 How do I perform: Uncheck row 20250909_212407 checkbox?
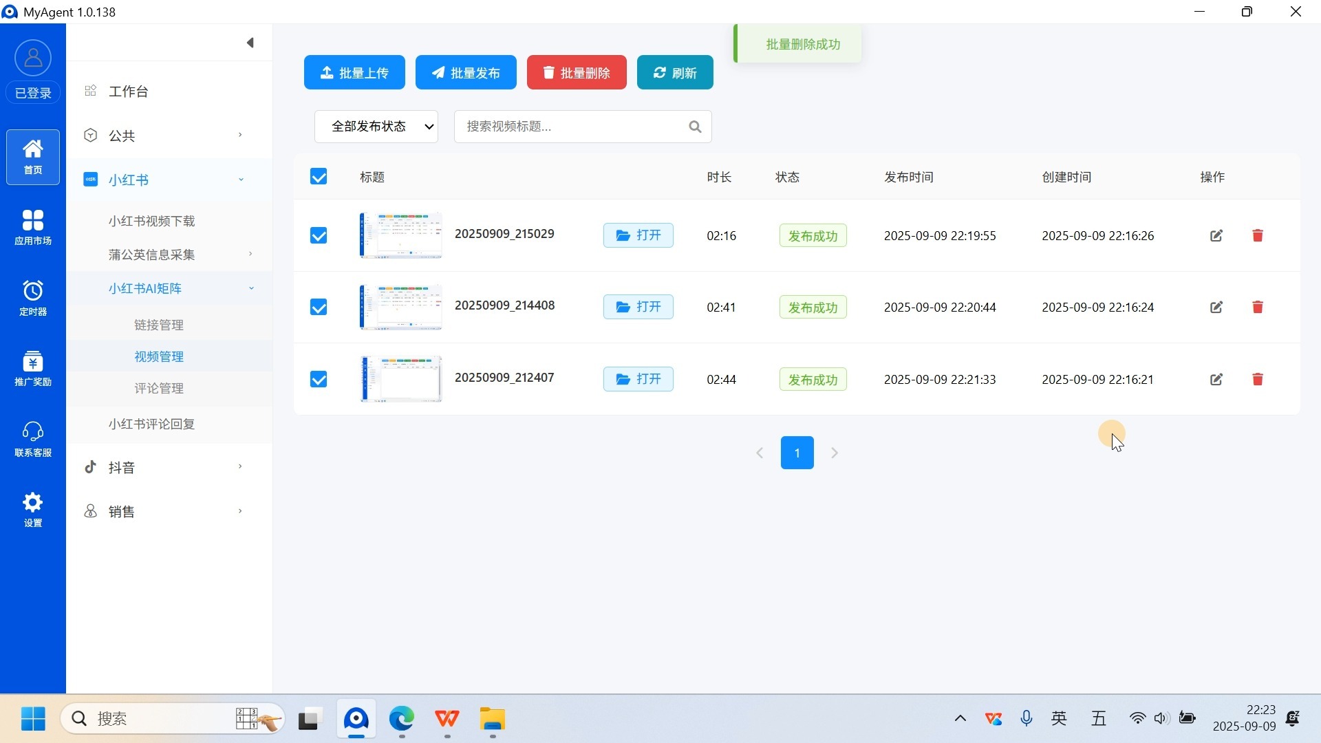point(319,379)
